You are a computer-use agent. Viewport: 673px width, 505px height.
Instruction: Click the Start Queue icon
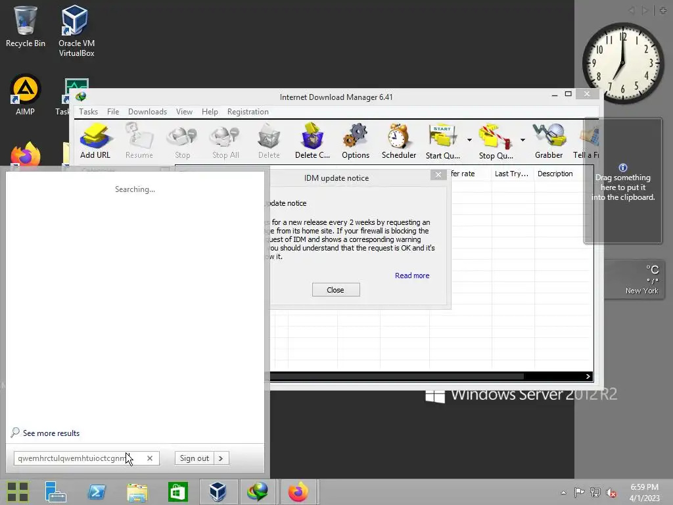point(442,141)
